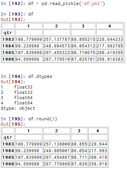The height and width of the screenshot is (172, 127).
Task: Select the df.round(3) command text
Action: click(x=43, y=119)
